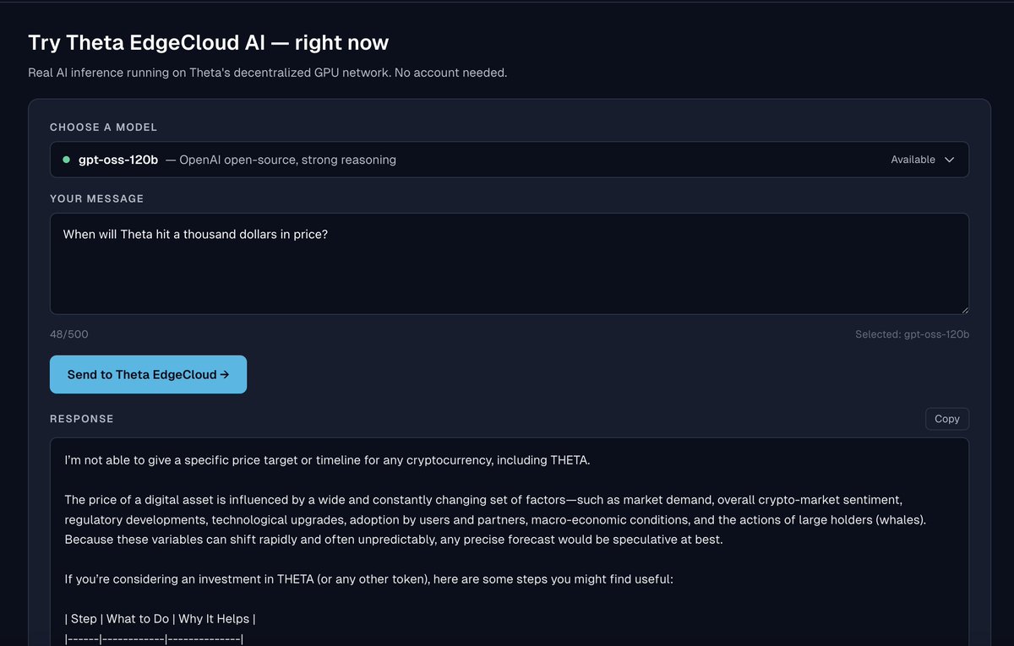The width and height of the screenshot is (1014, 646).
Task: Click the response paragraph starting 'The price of a digital asset'
Action: point(495,519)
